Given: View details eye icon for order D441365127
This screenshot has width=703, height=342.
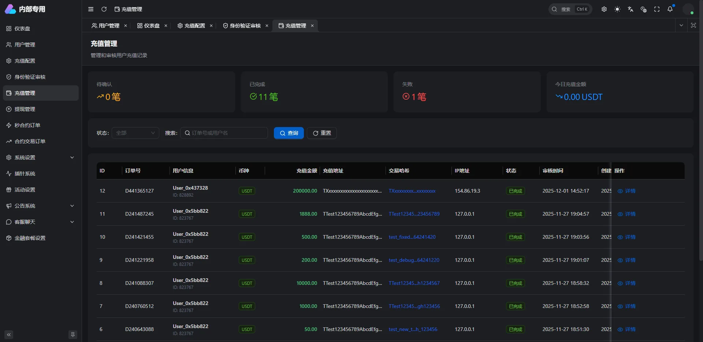Looking at the screenshot, I should (x=620, y=191).
